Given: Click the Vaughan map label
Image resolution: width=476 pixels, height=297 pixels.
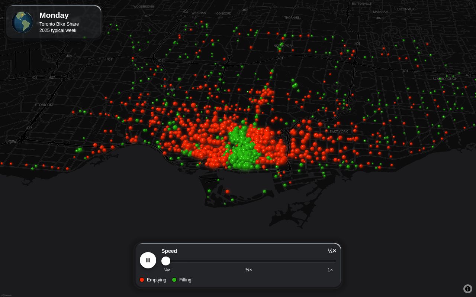Looking at the screenshot, I should [x=199, y=13].
